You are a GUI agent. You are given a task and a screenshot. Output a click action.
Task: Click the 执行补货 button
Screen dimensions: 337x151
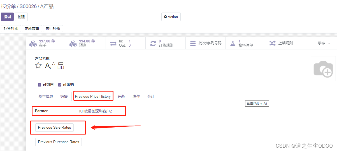point(53,28)
